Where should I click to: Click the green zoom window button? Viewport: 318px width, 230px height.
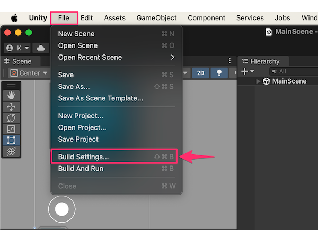coord(29,33)
